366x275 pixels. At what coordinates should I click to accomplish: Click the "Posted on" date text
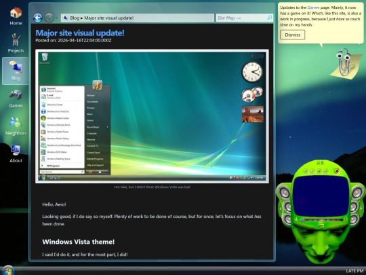pyautogui.click(x=73, y=41)
